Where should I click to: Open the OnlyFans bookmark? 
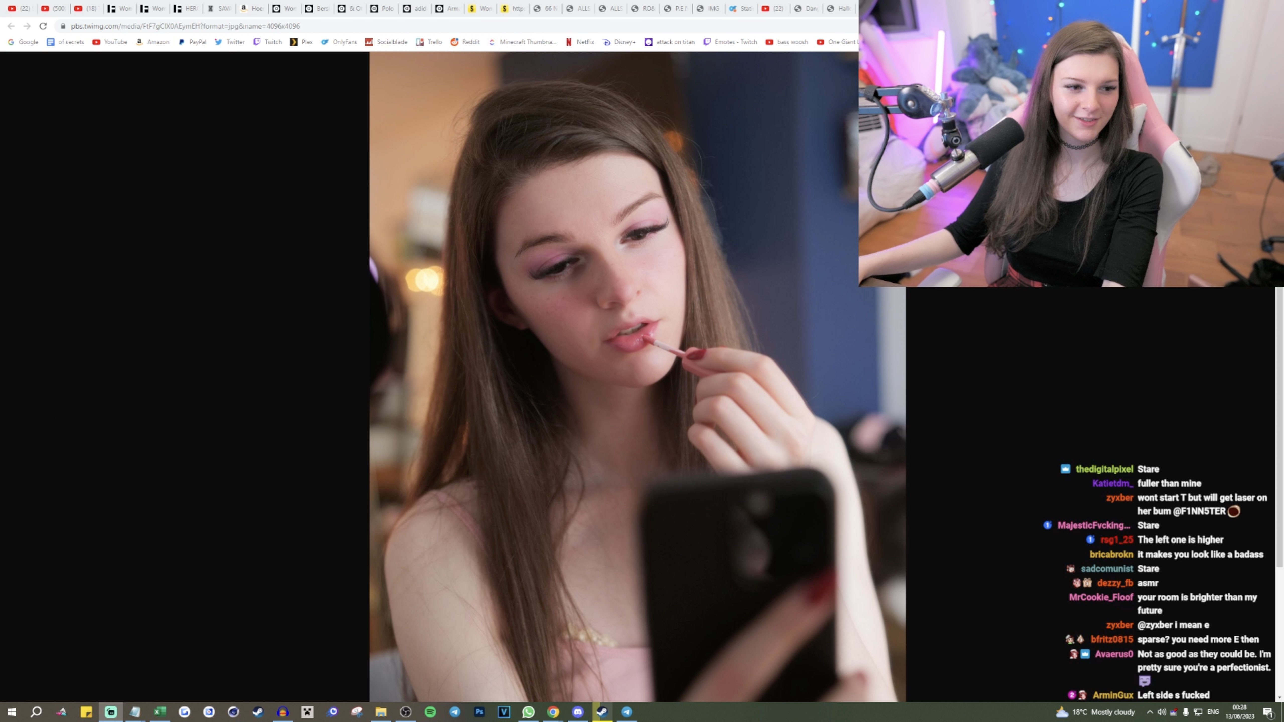pos(339,42)
